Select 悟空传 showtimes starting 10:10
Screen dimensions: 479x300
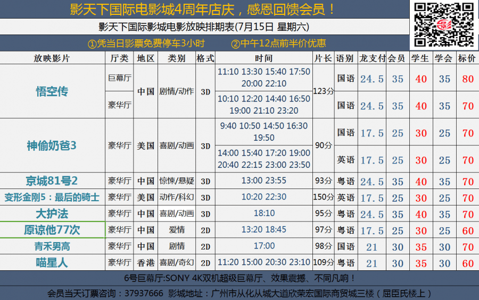[x=264, y=105]
